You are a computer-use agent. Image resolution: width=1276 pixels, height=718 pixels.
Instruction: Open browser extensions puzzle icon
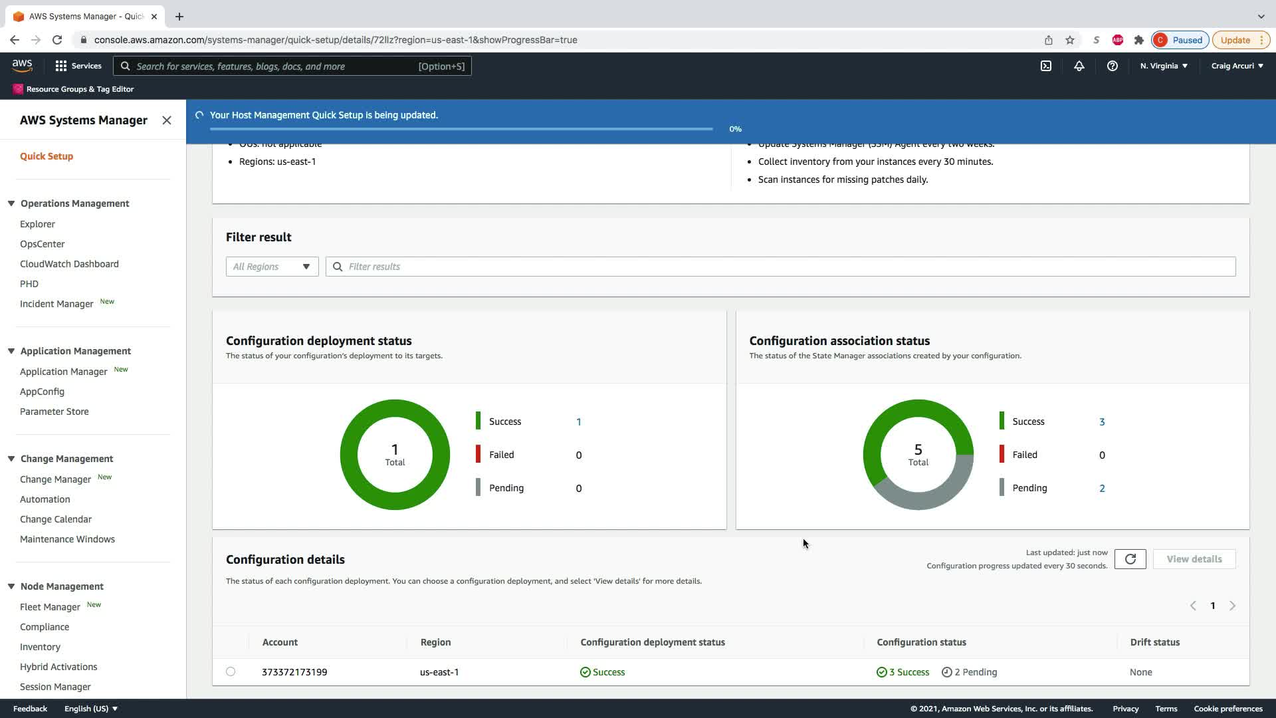[1139, 40]
